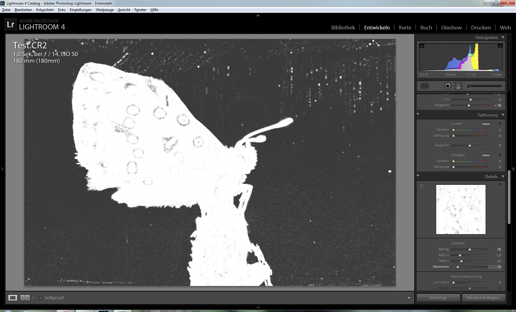
Task: Switch to Loupe view mode icon
Action: [x=13, y=298]
